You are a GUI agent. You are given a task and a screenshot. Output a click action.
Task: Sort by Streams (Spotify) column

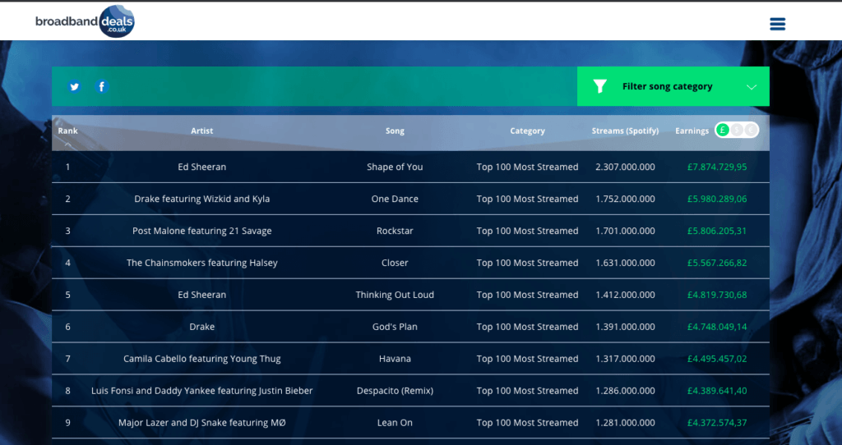pos(625,131)
